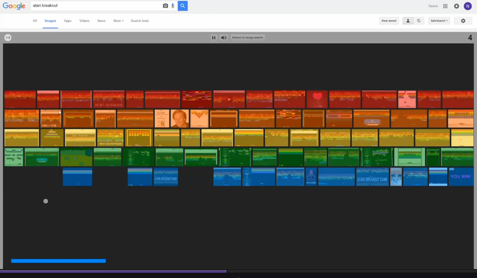477x278 pixels.
Task: Click in the atari breakout search field
Action: pos(96,6)
